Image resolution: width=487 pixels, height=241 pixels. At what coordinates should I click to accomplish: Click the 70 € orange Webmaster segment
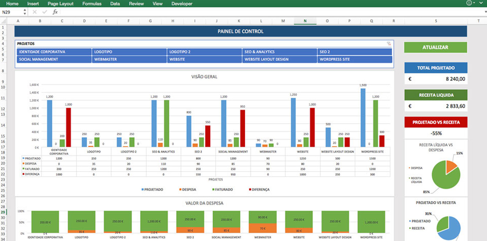[x=262, y=228]
